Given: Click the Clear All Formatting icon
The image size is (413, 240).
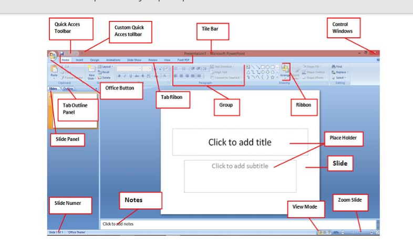Looking at the screenshot, I should 167,69.
